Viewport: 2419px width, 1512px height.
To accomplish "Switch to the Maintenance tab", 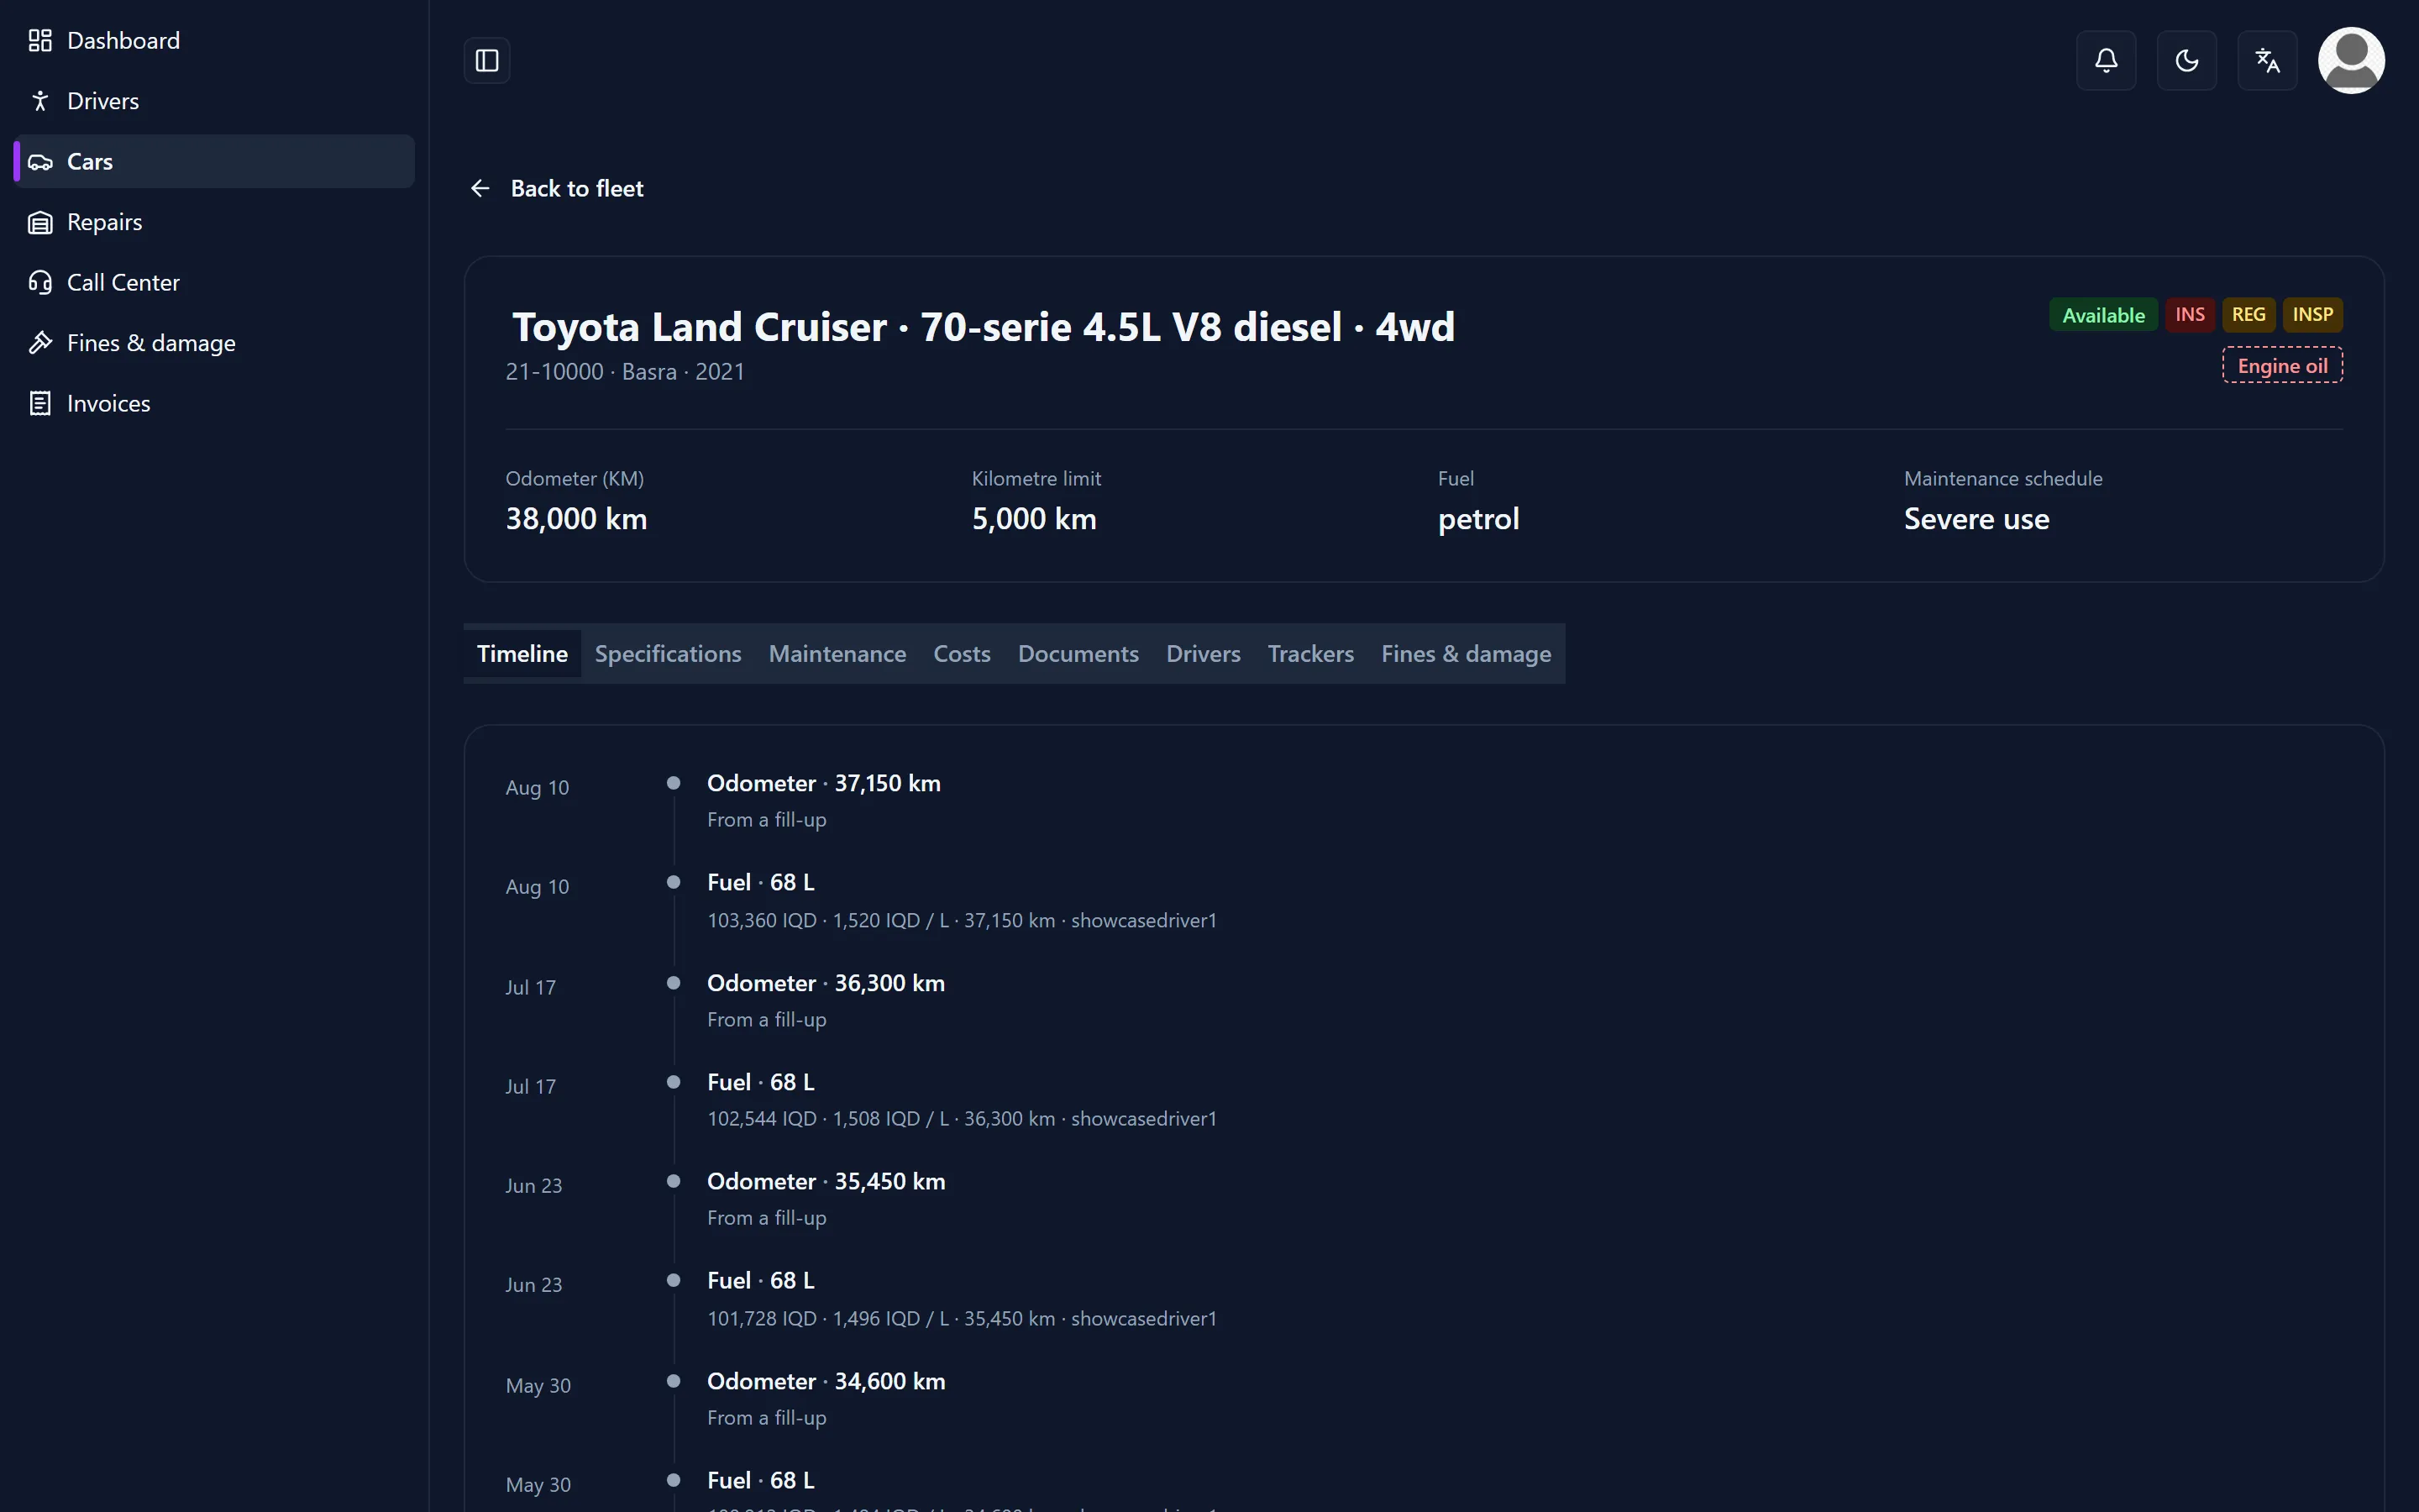I will 837,654.
